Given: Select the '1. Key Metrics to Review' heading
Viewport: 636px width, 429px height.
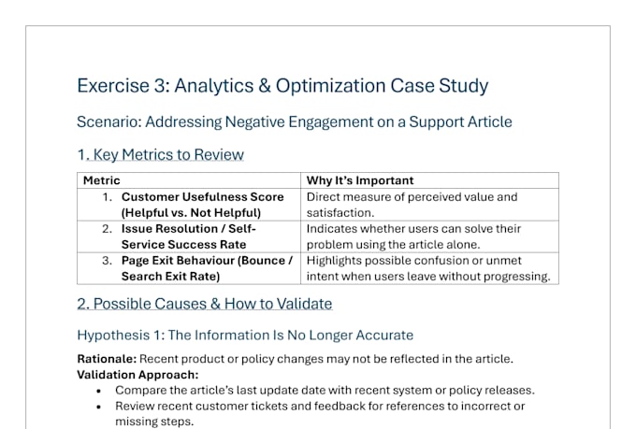Looking at the screenshot, I should coord(161,154).
